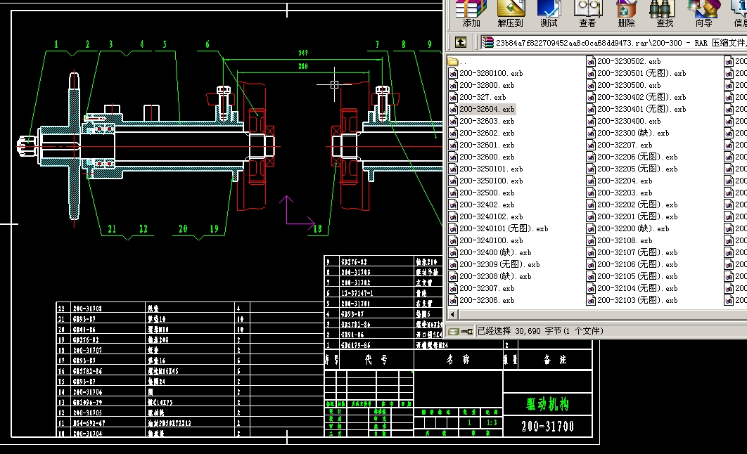Click the 删除 (Delete) recycle icon
Image resolution: width=747 pixels, height=454 pixels.
pos(626,11)
